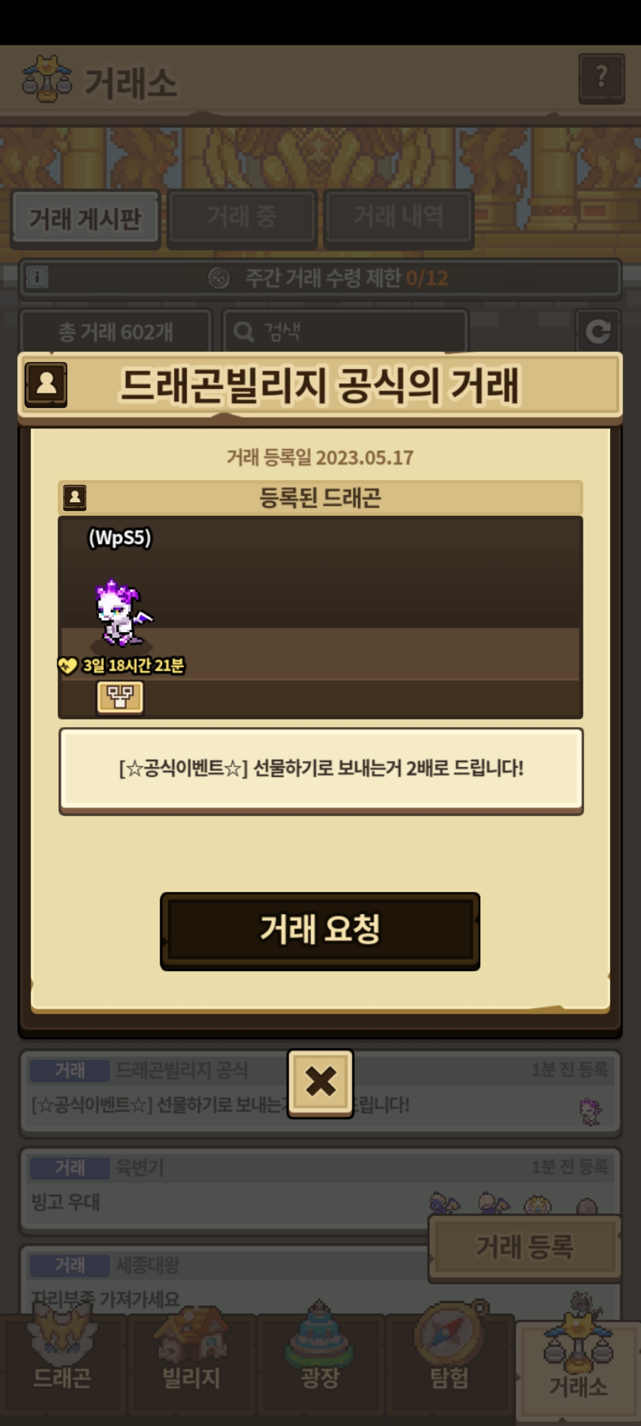Image resolution: width=641 pixels, height=1426 pixels.
Task: Open the trader profile icon in dialog title
Action: pyautogui.click(x=46, y=384)
